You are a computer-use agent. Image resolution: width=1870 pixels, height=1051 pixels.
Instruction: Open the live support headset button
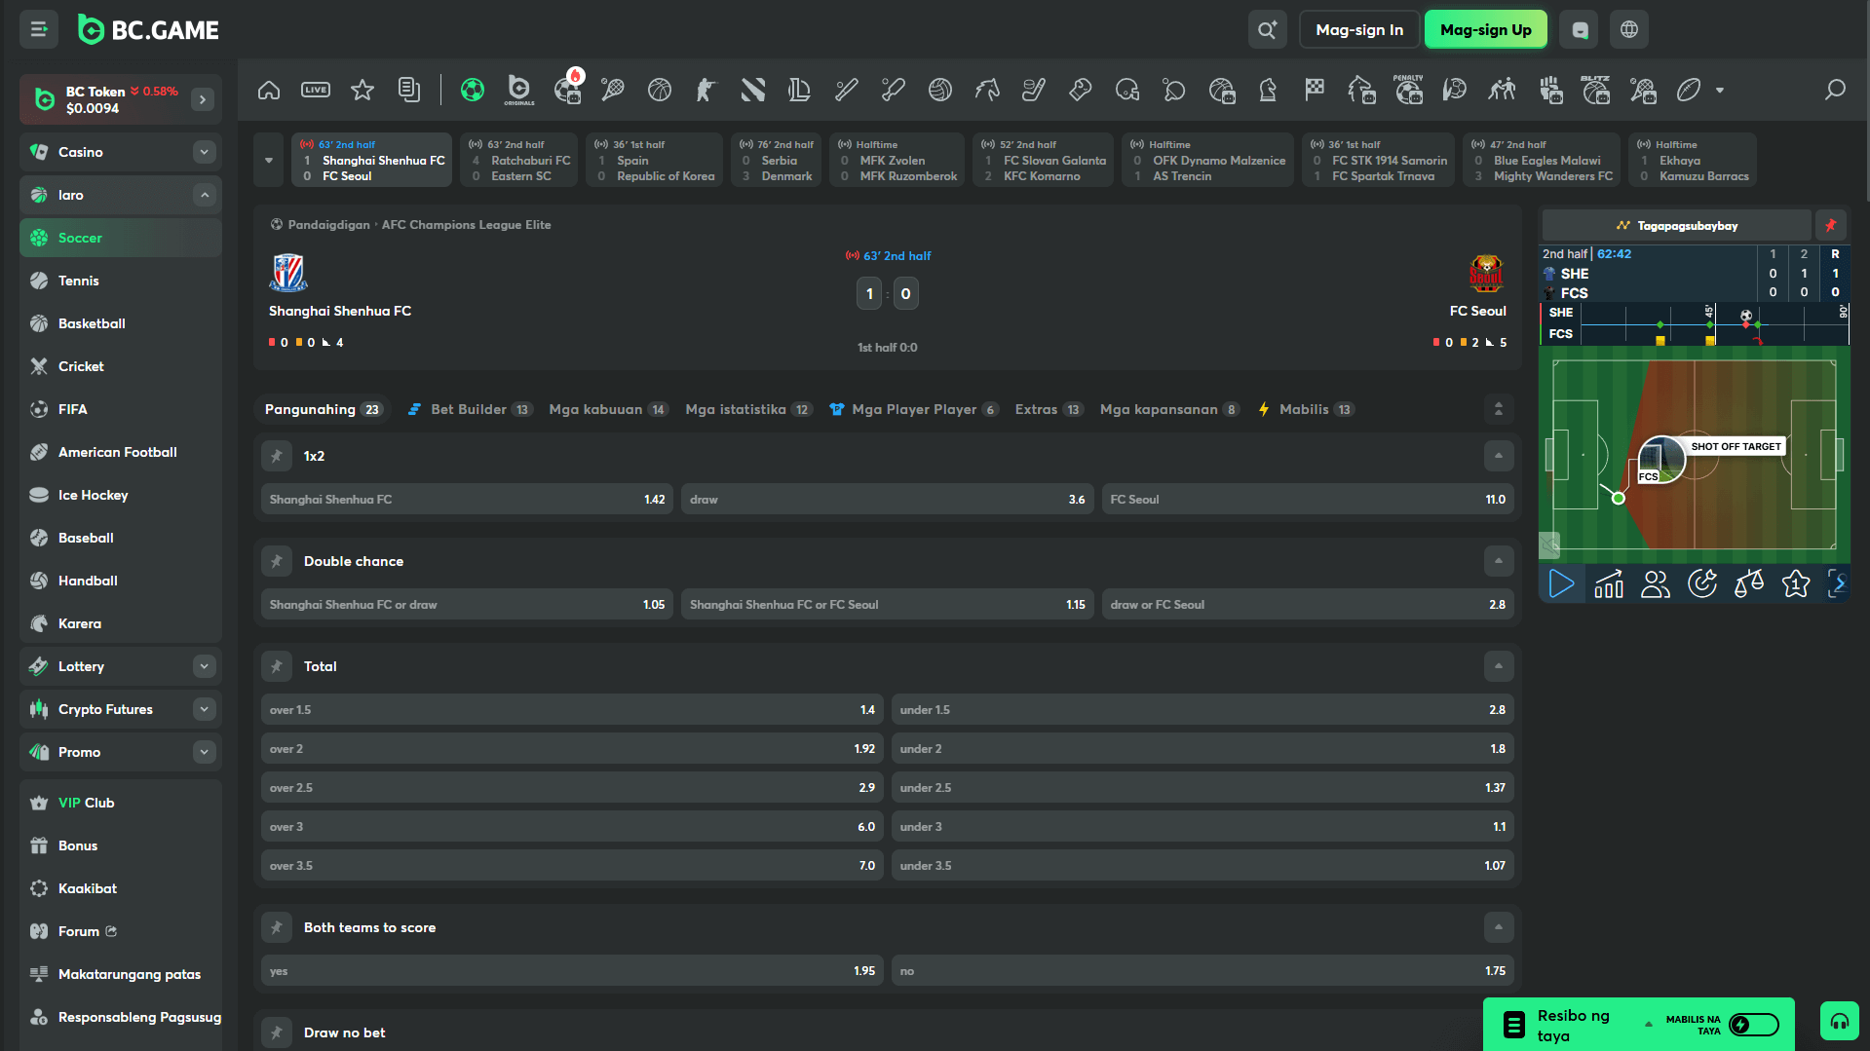pyautogui.click(x=1839, y=1022)
